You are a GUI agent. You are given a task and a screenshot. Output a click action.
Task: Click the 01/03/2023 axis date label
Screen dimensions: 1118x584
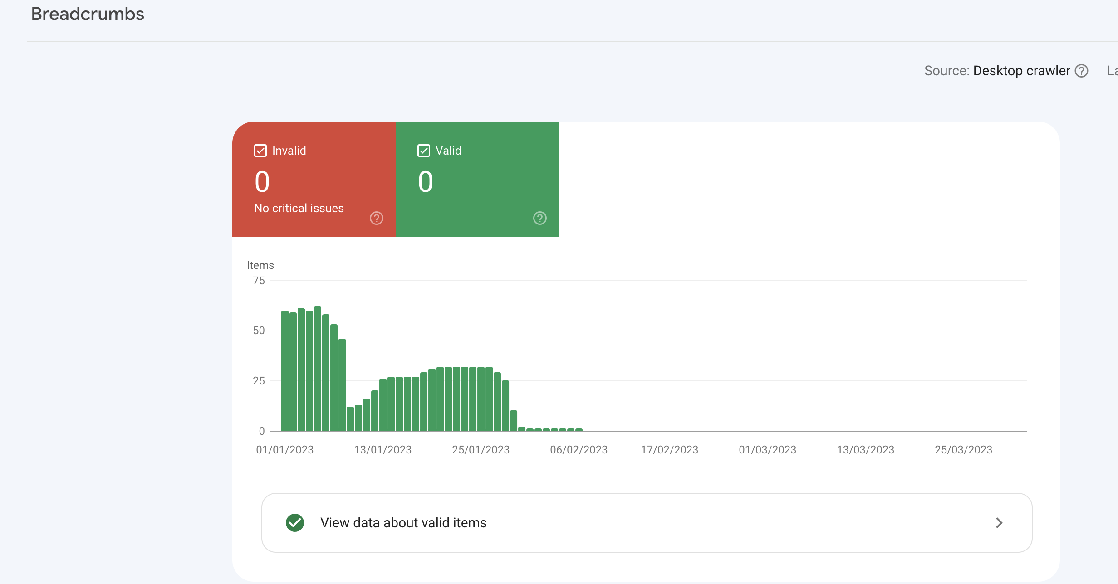768,450
